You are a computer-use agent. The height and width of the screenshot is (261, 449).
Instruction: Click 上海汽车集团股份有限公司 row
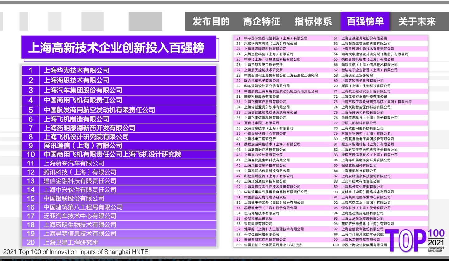[x=119, y=90]
